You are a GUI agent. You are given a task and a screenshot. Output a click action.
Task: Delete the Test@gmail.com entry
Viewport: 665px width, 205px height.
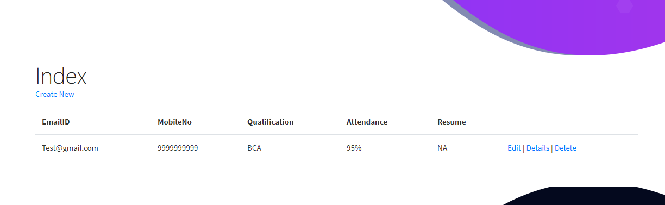(x=566, y=148)
